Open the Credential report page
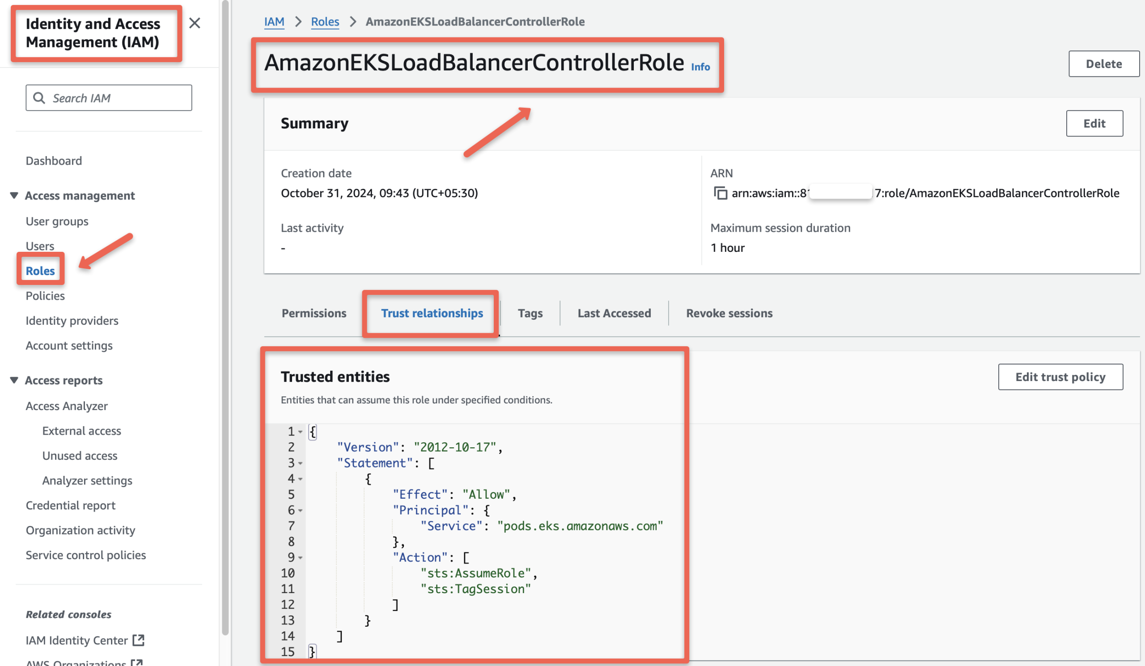This screenshot has width=1145, height=666. 70,505
